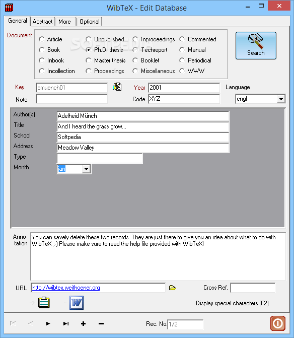Click the WibTeX app icon in title bar

point(9,8)
